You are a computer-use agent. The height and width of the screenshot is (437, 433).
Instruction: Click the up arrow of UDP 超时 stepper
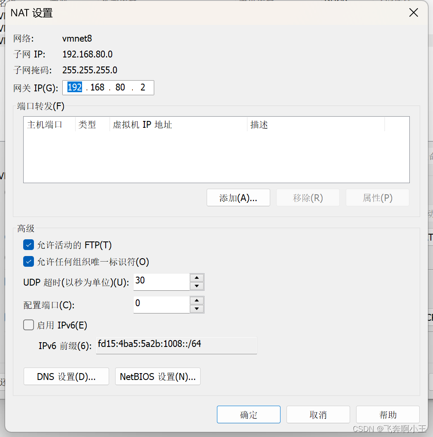tap(197, 278)
